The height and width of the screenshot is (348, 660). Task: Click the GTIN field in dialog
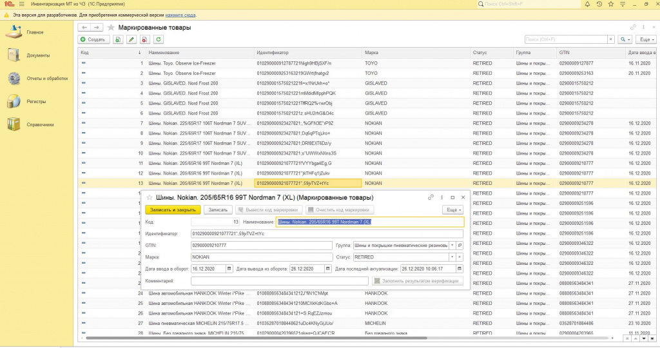coord(262,246)
